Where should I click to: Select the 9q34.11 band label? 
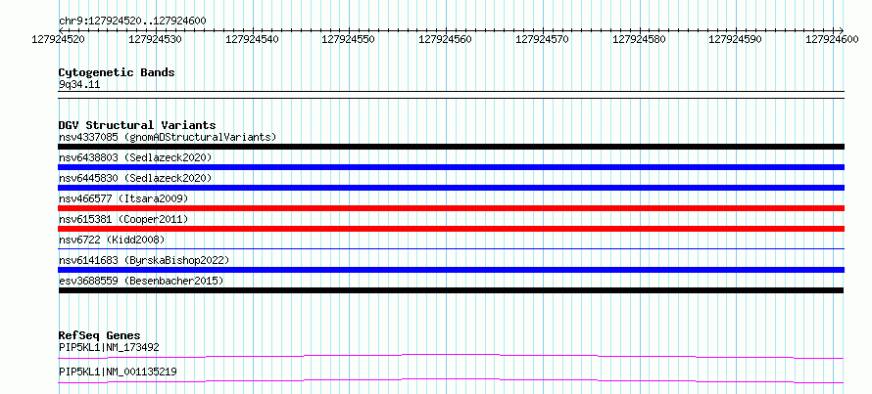point(79,85)
